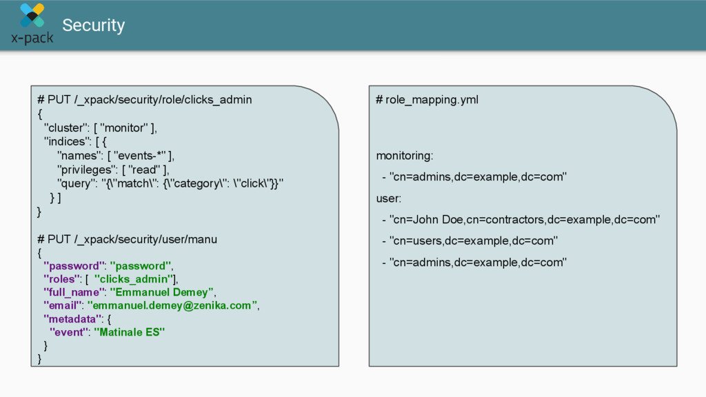
Task: Select the '# PUT /_xpack/security/user/manu' line
Action: pyautogui.click(x=127, y=239)
